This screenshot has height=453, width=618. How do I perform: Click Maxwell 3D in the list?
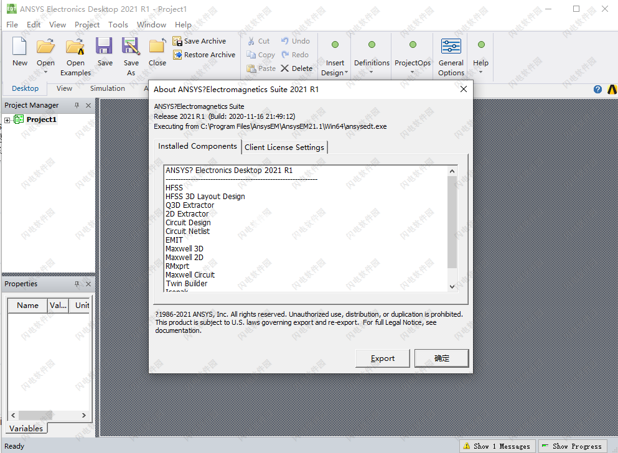pos(184,248)
